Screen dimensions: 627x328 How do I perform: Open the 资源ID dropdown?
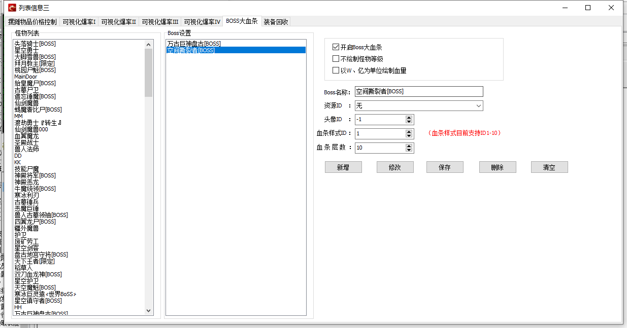click(478, 105)
